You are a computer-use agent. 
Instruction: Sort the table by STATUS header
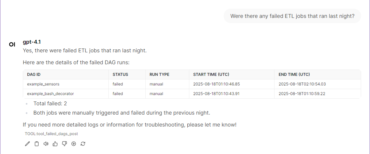(x=120, y=74)
